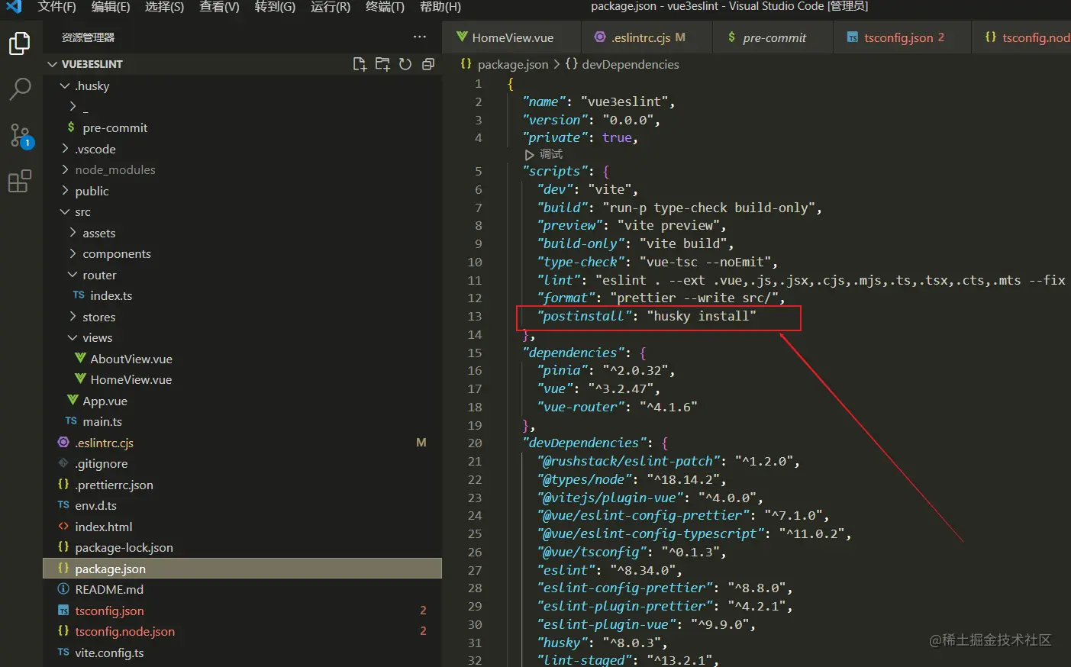Open .prettierrc.json file
The width and height of the screenshot is (1071, 667).
[x=242, y=485]
